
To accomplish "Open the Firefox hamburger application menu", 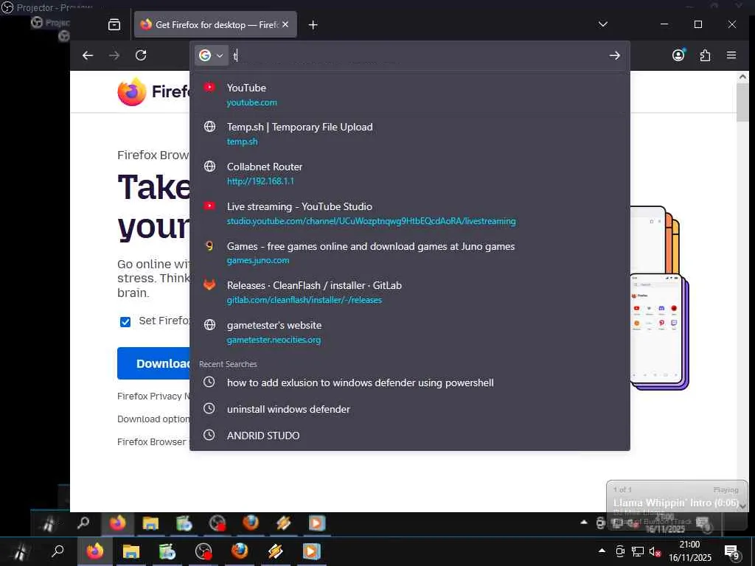I will point(731,55).
